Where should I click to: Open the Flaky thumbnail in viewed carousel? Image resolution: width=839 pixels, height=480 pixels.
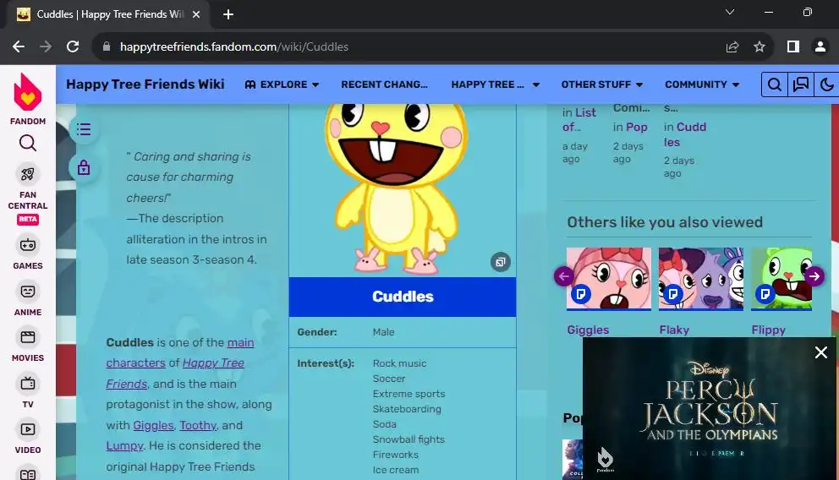701,279
